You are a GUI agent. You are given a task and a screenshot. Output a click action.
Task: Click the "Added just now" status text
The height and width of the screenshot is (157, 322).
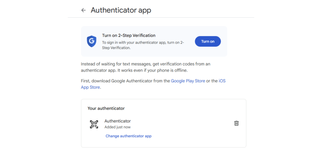click(x=117, y=127)
